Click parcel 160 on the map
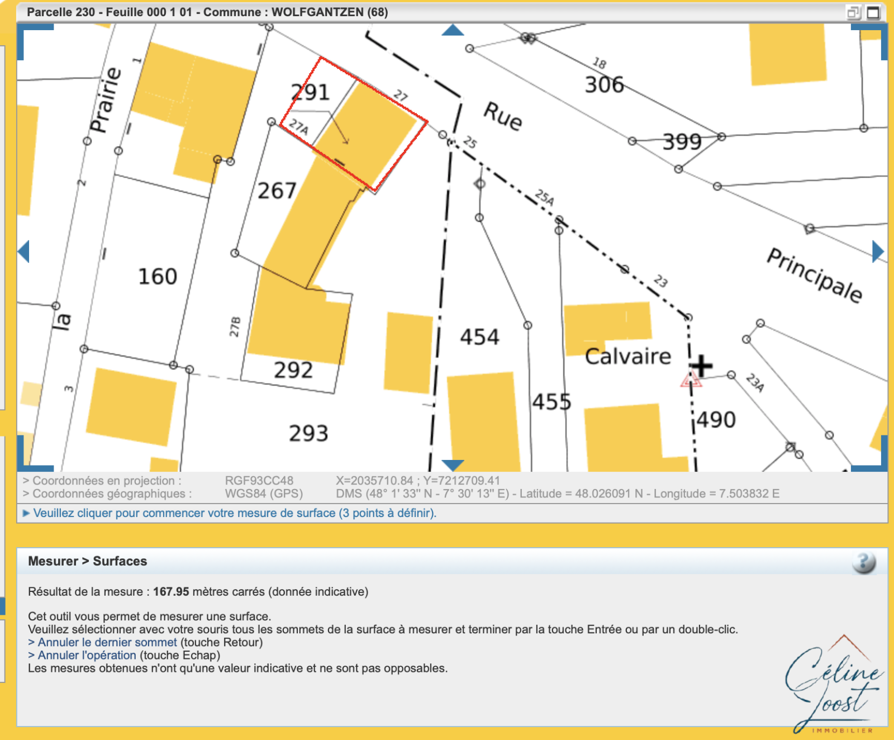This screenshot has height=740, width=894. click(x=157, y=277)
